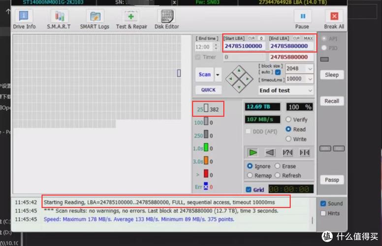Open the S.M.A.R.T attributes view
Image resolution: width=382 pixels, height=246 pixels.
click(59, 20)
